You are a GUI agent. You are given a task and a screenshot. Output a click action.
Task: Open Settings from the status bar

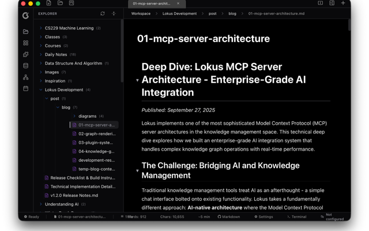tap(263, 217)
